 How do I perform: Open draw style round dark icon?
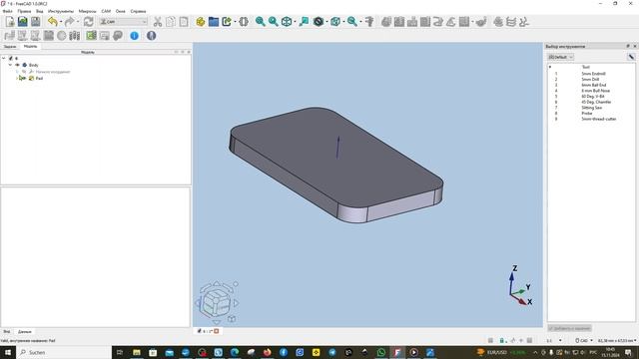tap(319, 22)
